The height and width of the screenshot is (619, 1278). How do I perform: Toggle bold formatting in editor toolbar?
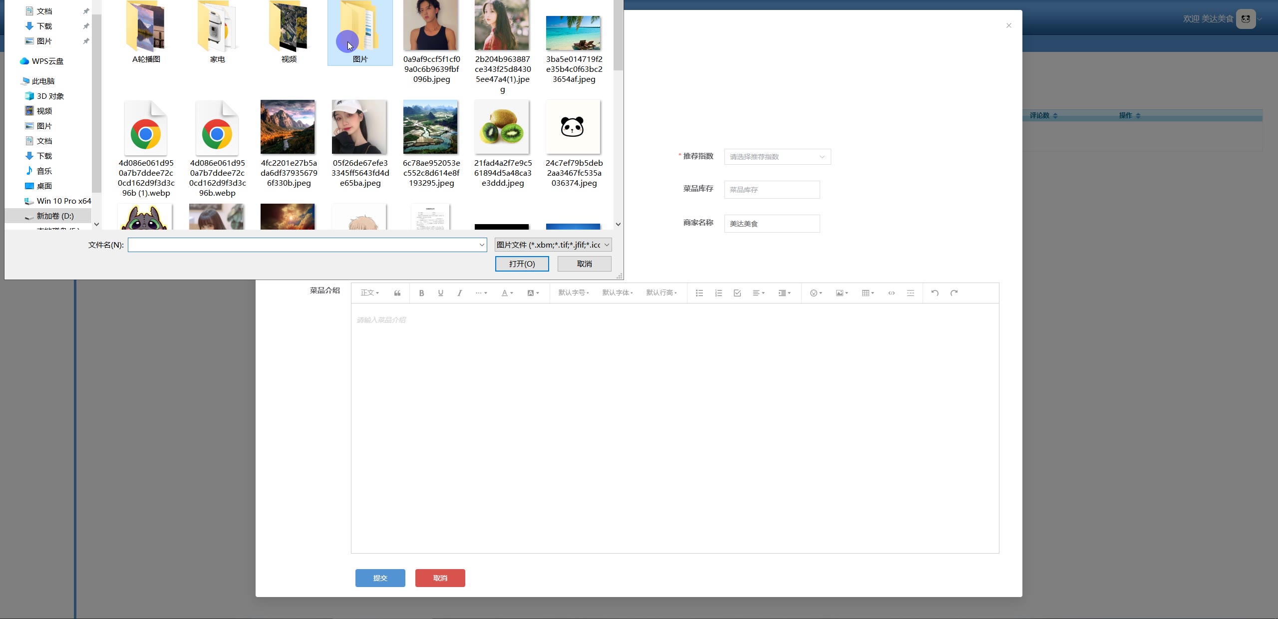click(x=421, y=293)
